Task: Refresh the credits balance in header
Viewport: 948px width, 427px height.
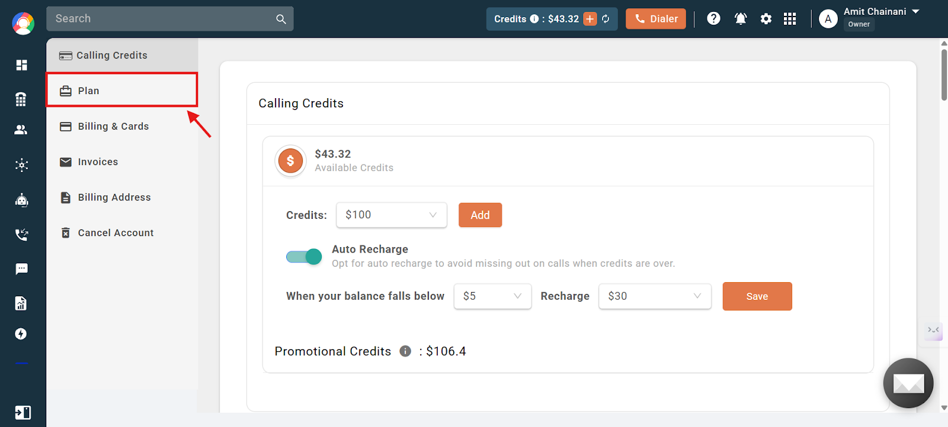Action: pyautogui.click(x=606, y=19)
